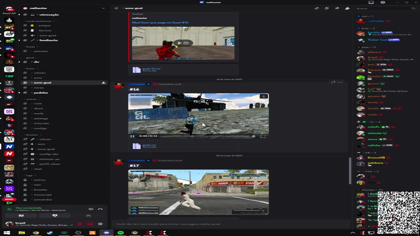
Task: Mute the #16 video volume icon
Action: pyautogui.click(x=254, y=136)
